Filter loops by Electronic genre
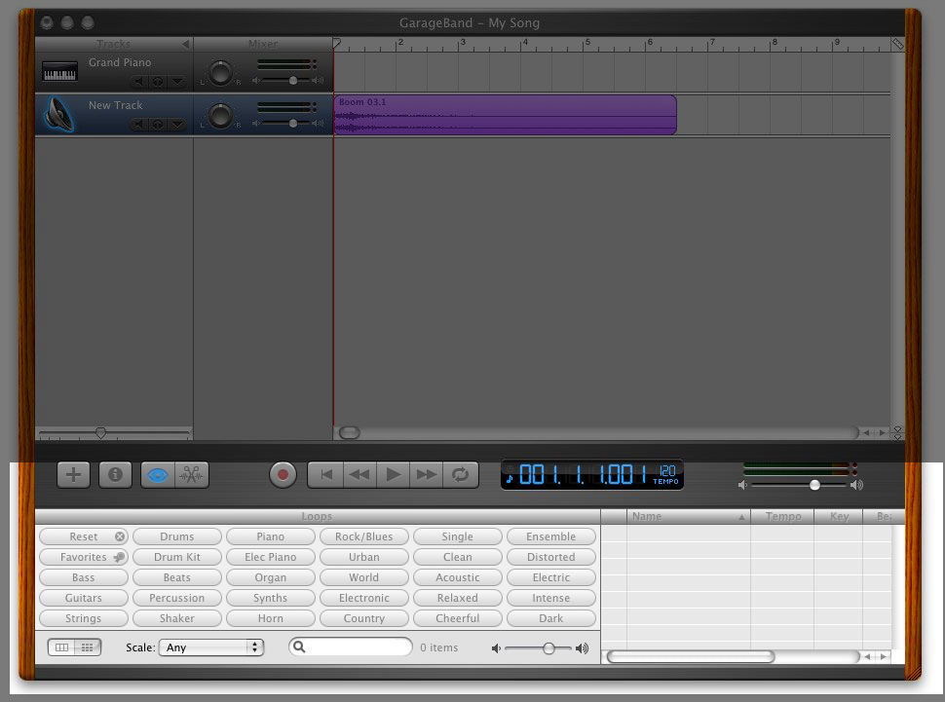This screenshot has height=702, width=945. click(x=364, y=598)
